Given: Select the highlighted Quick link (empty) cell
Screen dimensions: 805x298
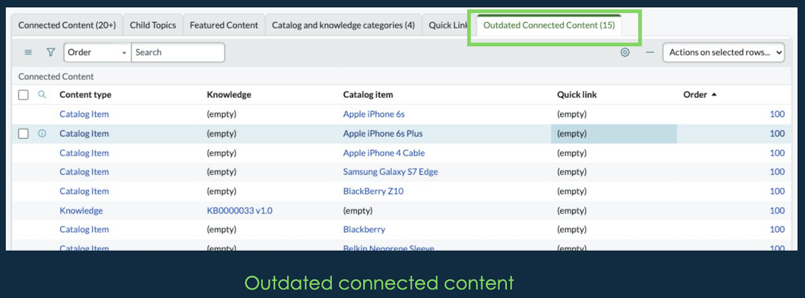Looking at the screenshot, I should click(614, 134).
